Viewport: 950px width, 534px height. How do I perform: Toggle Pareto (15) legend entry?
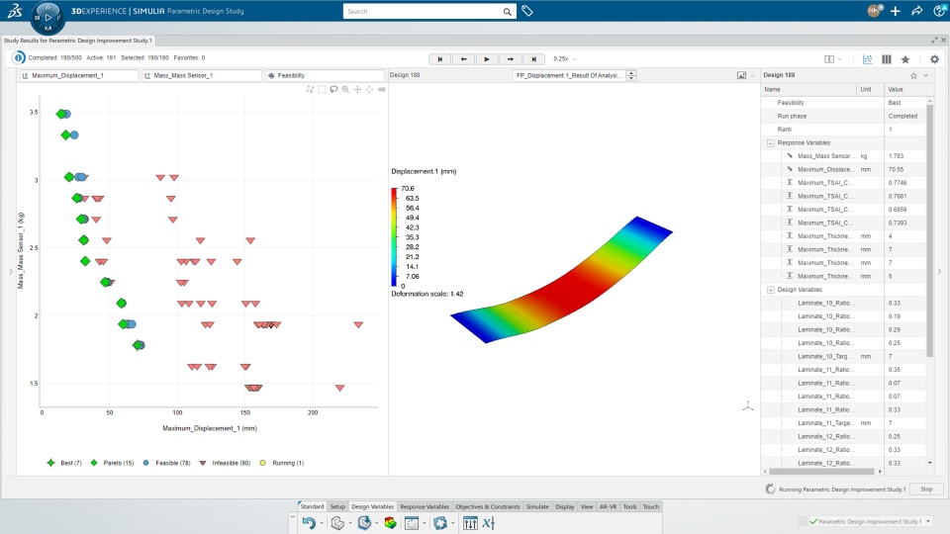pos(112,463)
